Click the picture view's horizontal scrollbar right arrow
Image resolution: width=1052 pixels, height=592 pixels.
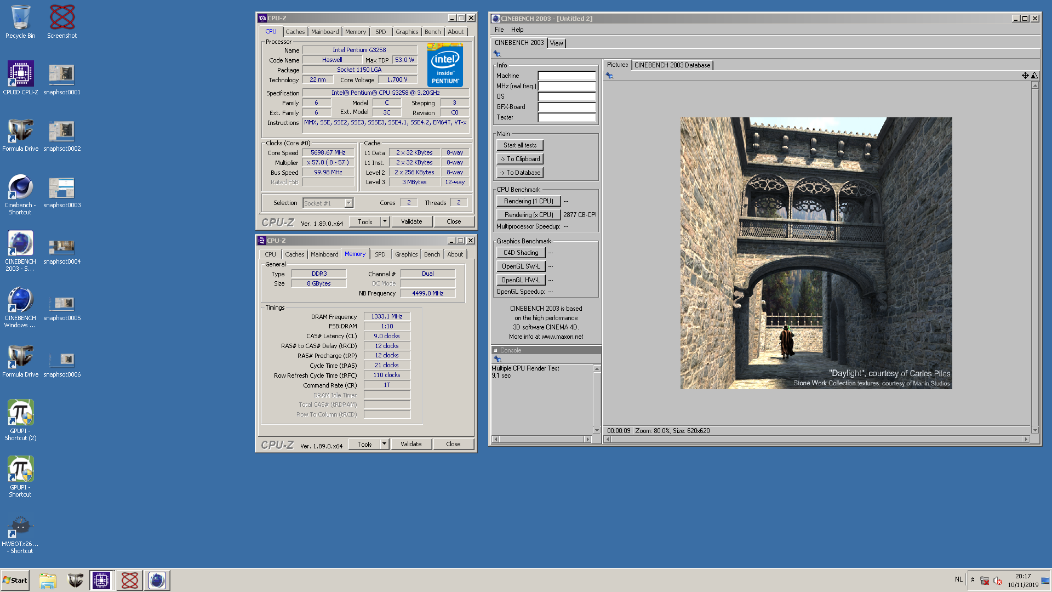1026,439
